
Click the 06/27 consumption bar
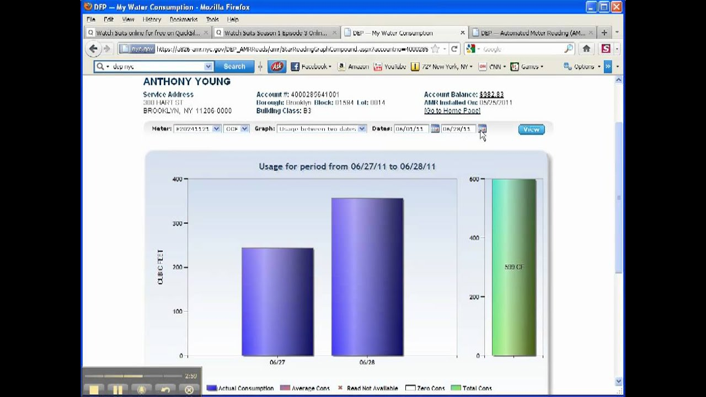click(277, 302)
